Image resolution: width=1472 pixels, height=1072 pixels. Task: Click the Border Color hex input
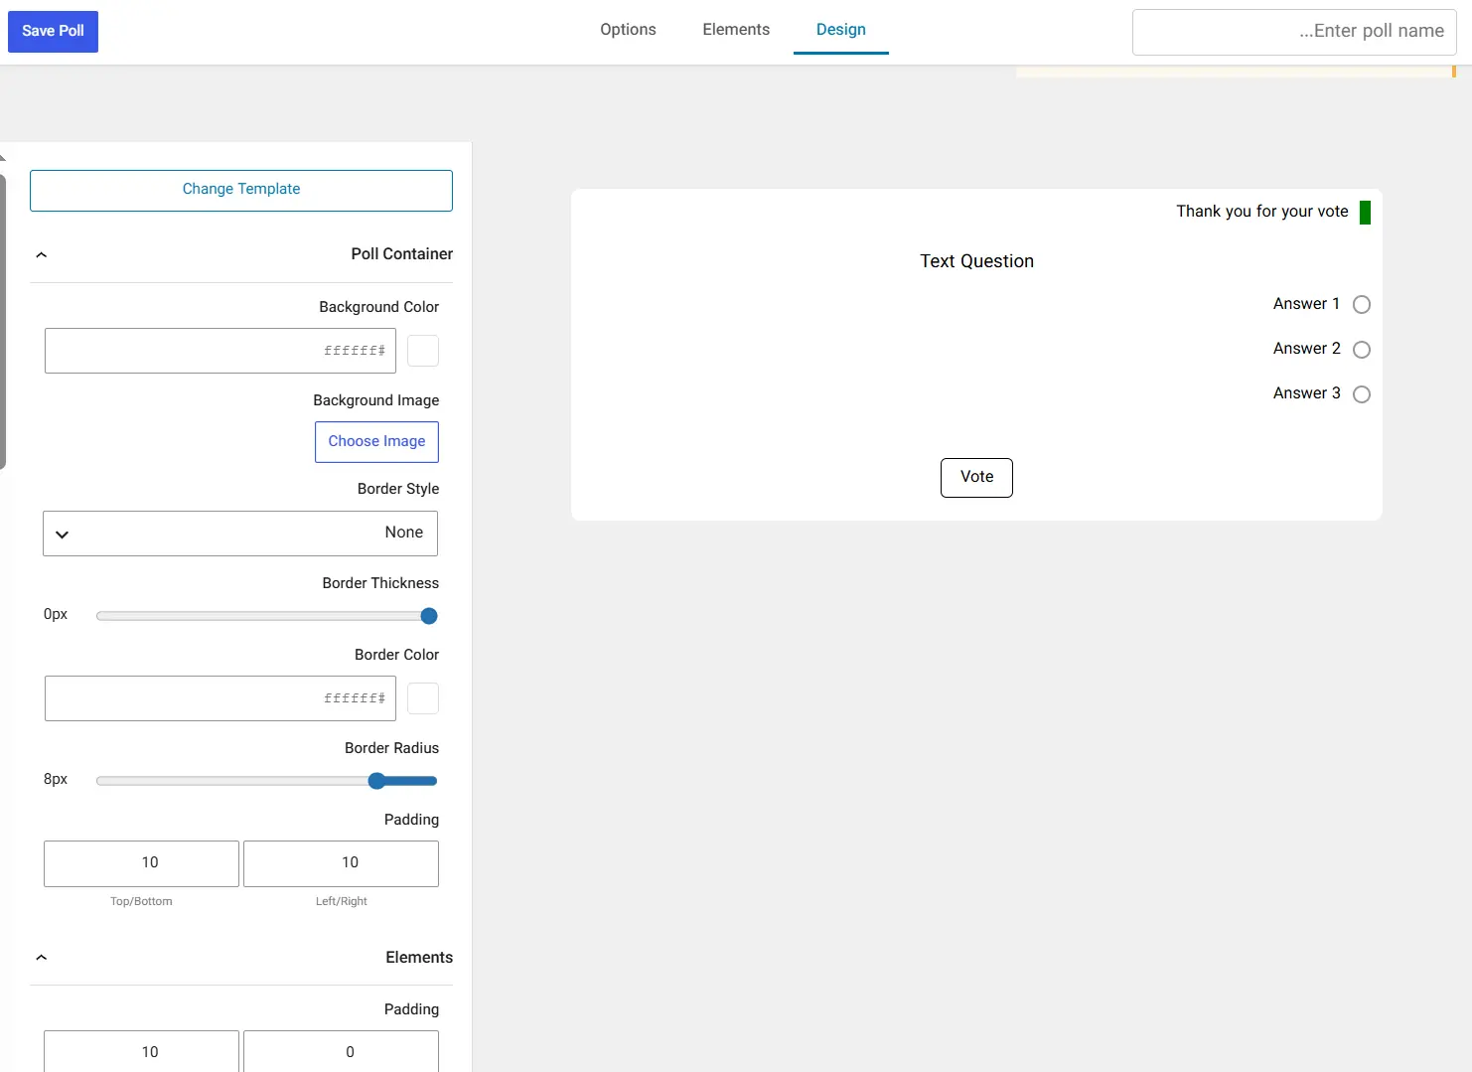[x=221, y=698]
